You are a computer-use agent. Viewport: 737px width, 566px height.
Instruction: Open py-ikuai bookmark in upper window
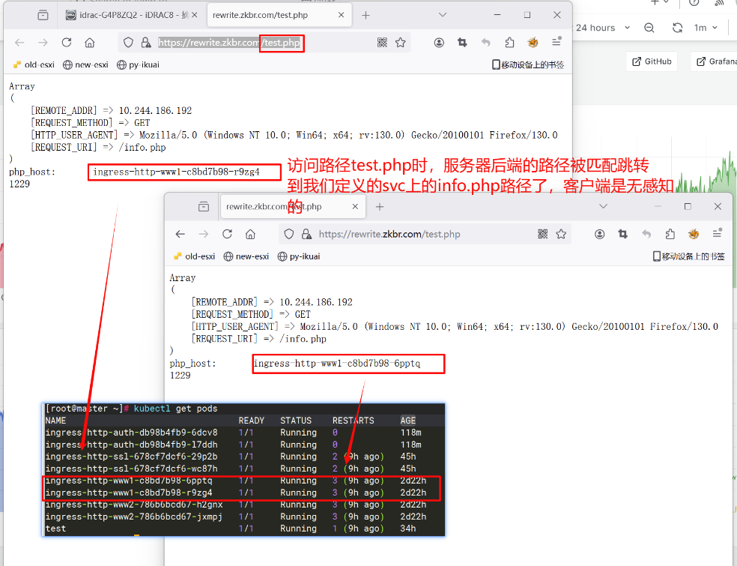click(x=138, y=65)
